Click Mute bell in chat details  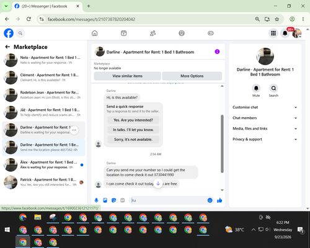click(x=256, y=88)
